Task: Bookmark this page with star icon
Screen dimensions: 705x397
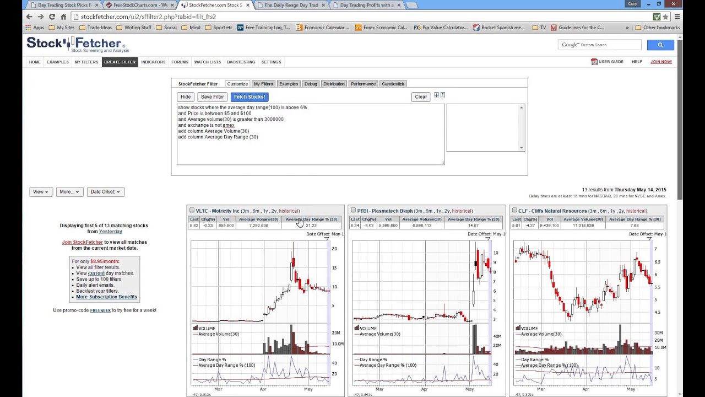Action: click(665, 17)
